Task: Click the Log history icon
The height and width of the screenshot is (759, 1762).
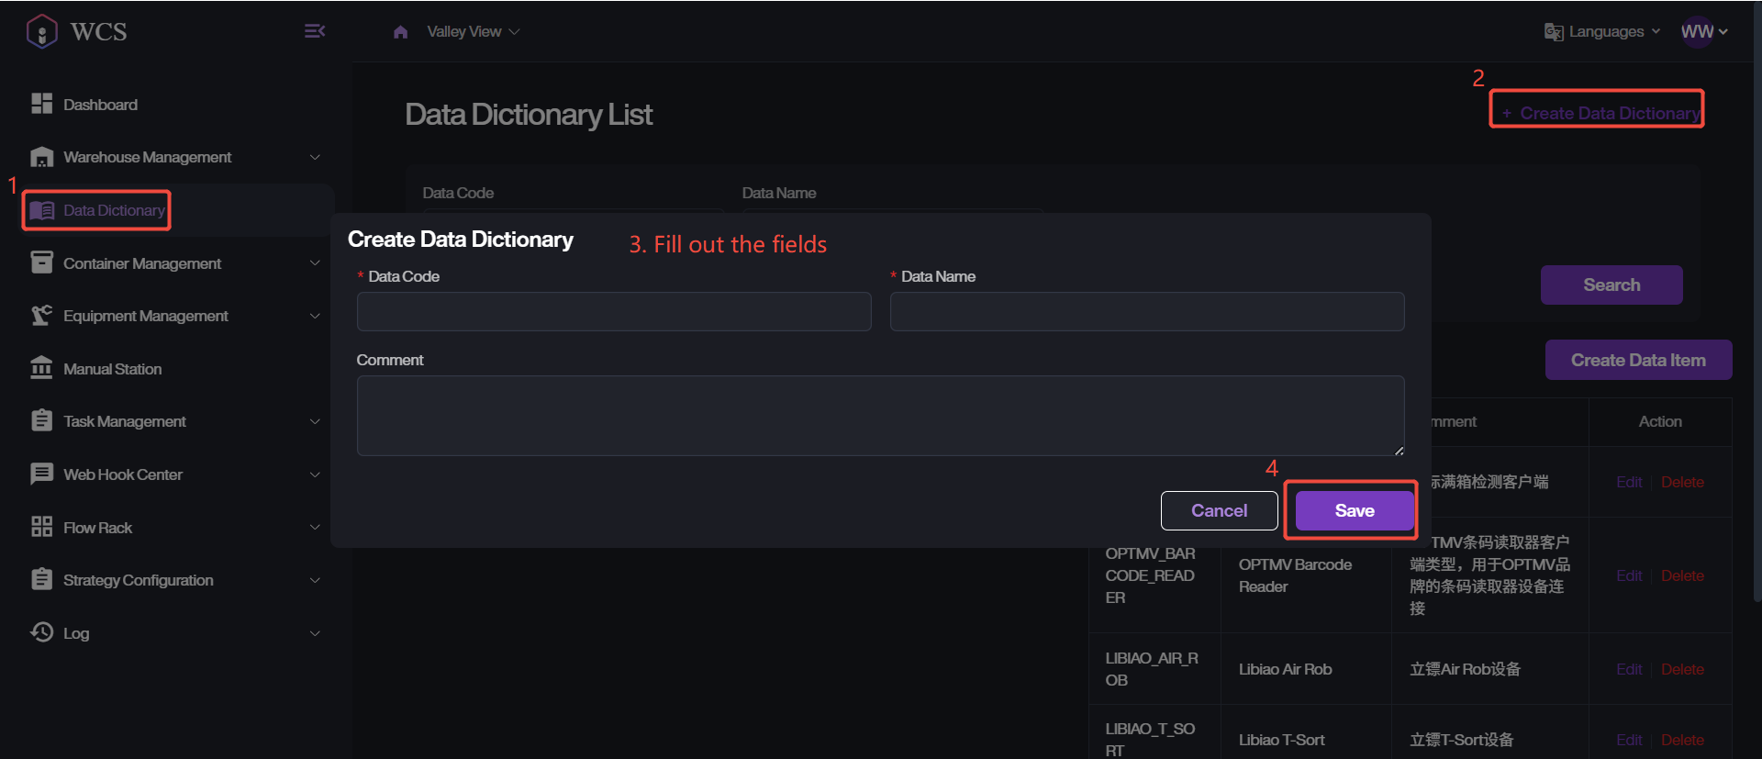Action: pos(41,632)
